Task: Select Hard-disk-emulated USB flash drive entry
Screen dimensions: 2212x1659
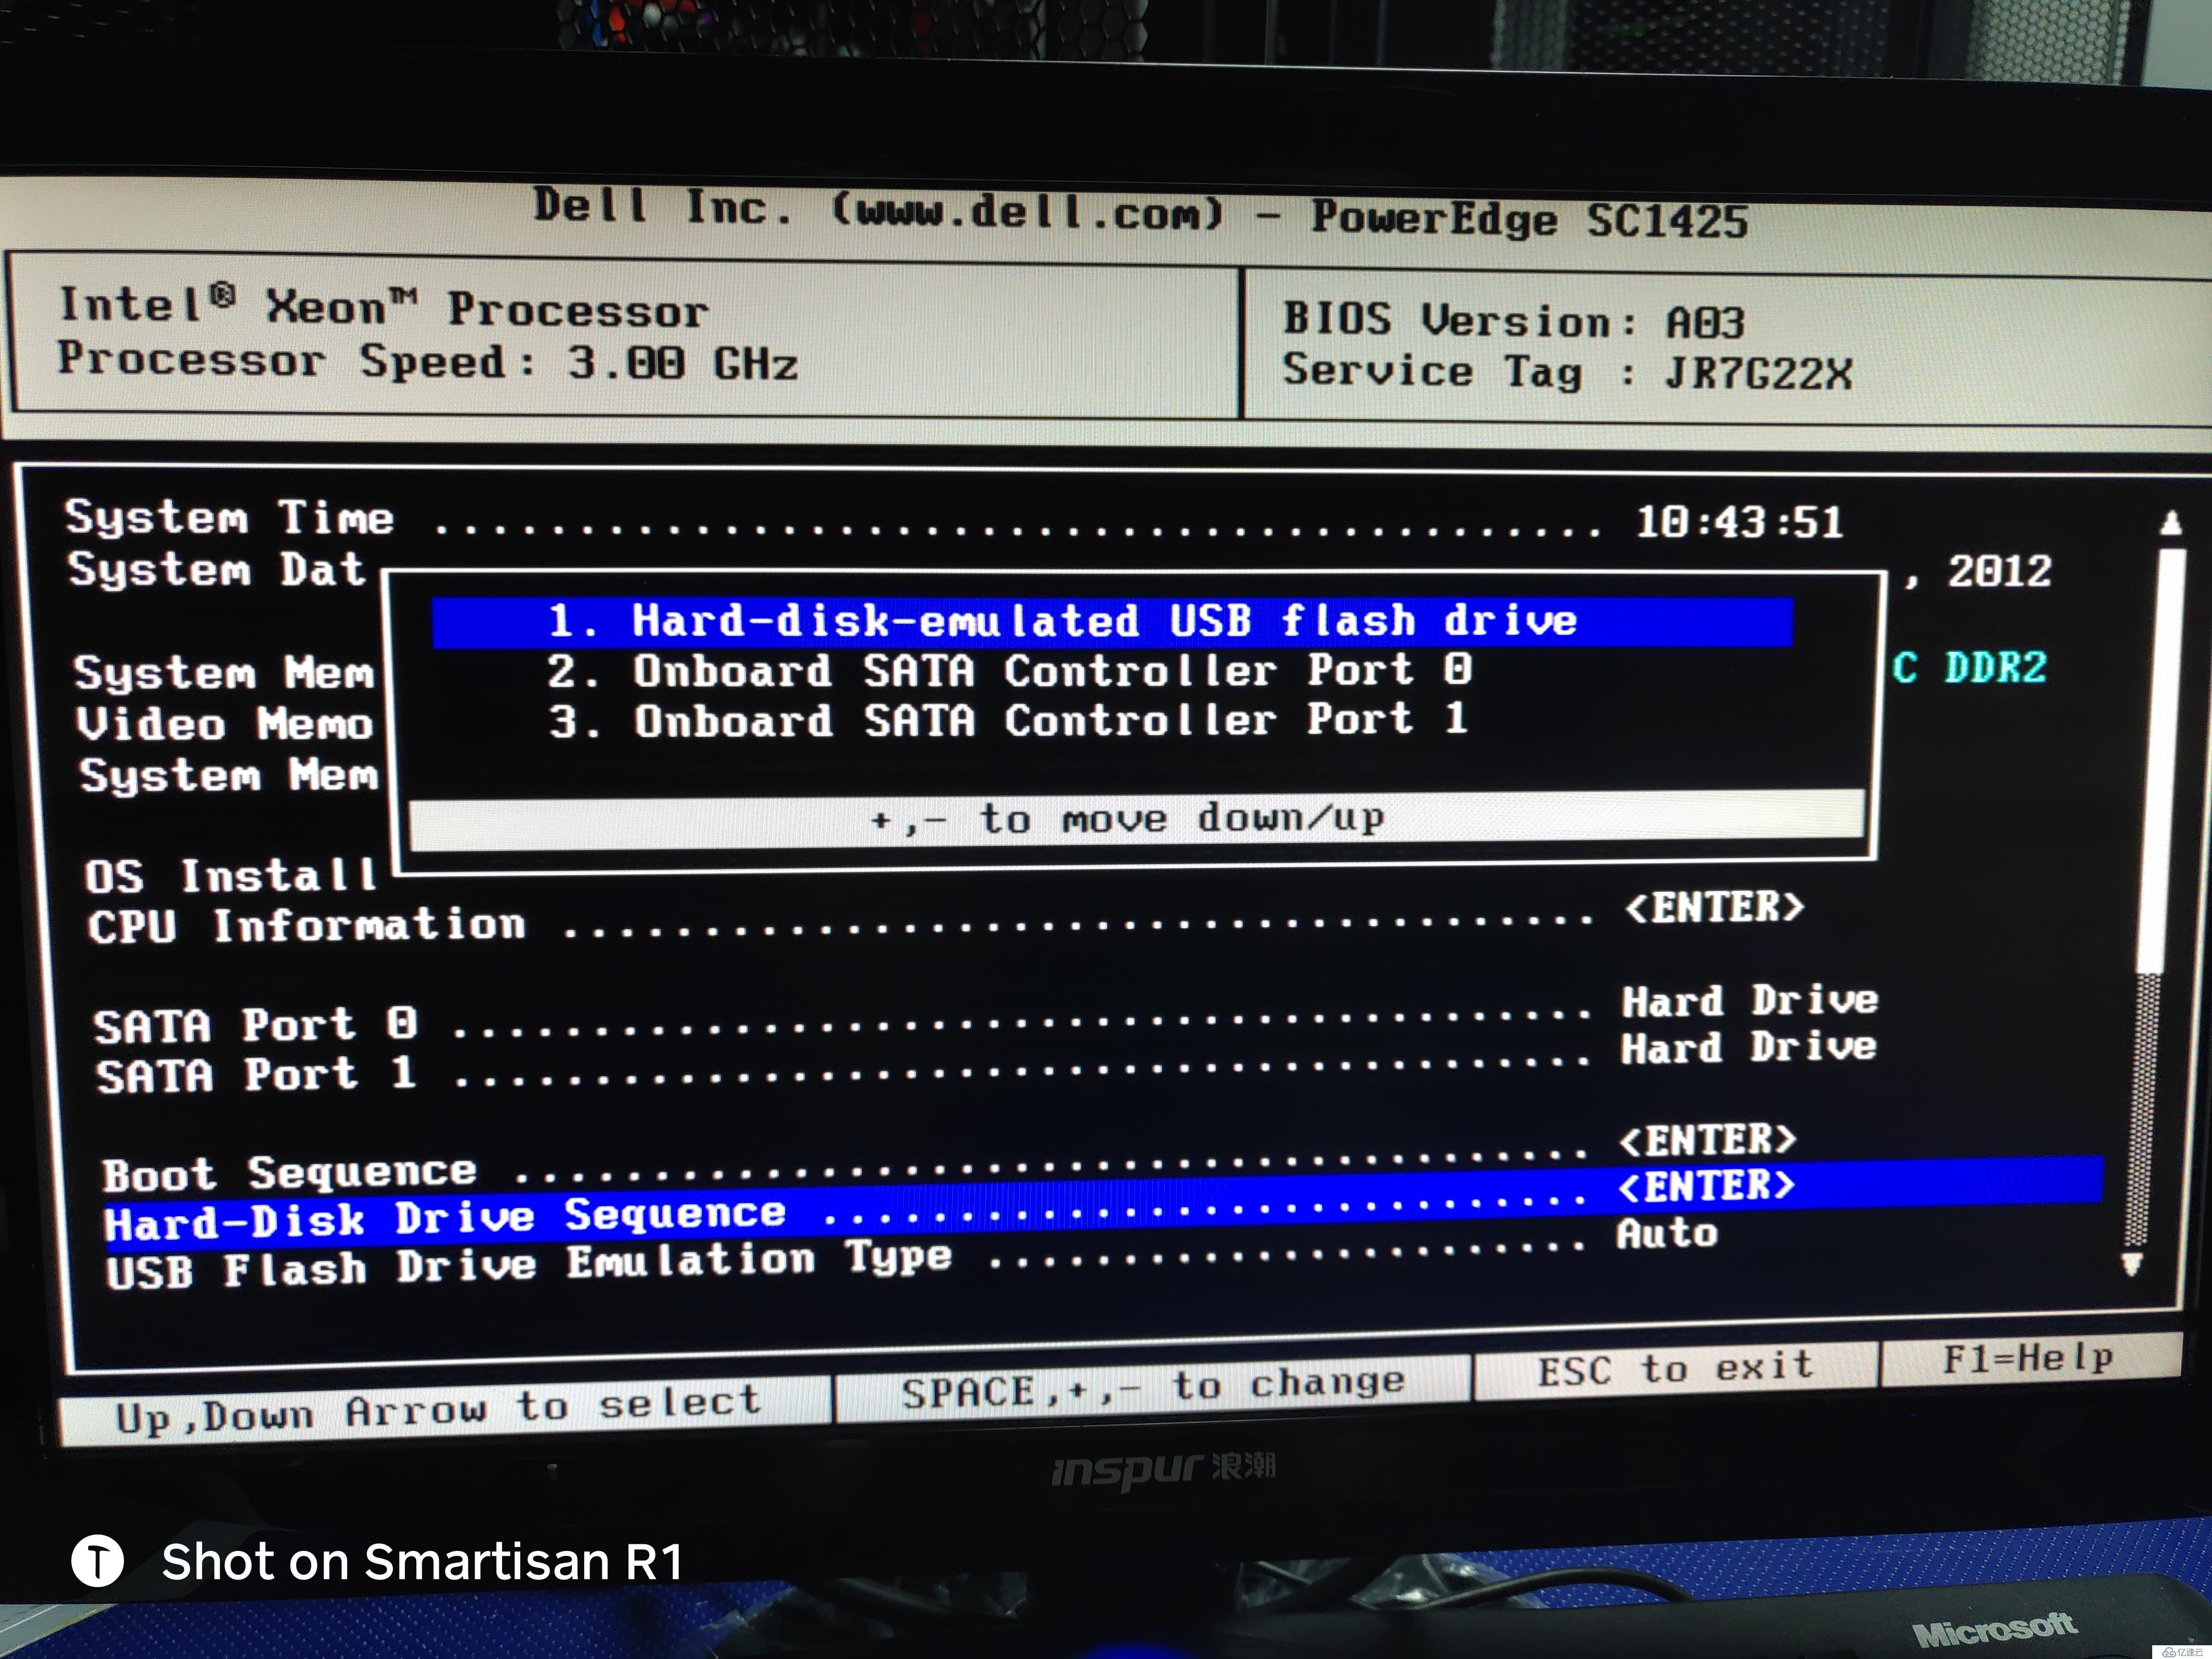Action: (x=1112, y=622)
